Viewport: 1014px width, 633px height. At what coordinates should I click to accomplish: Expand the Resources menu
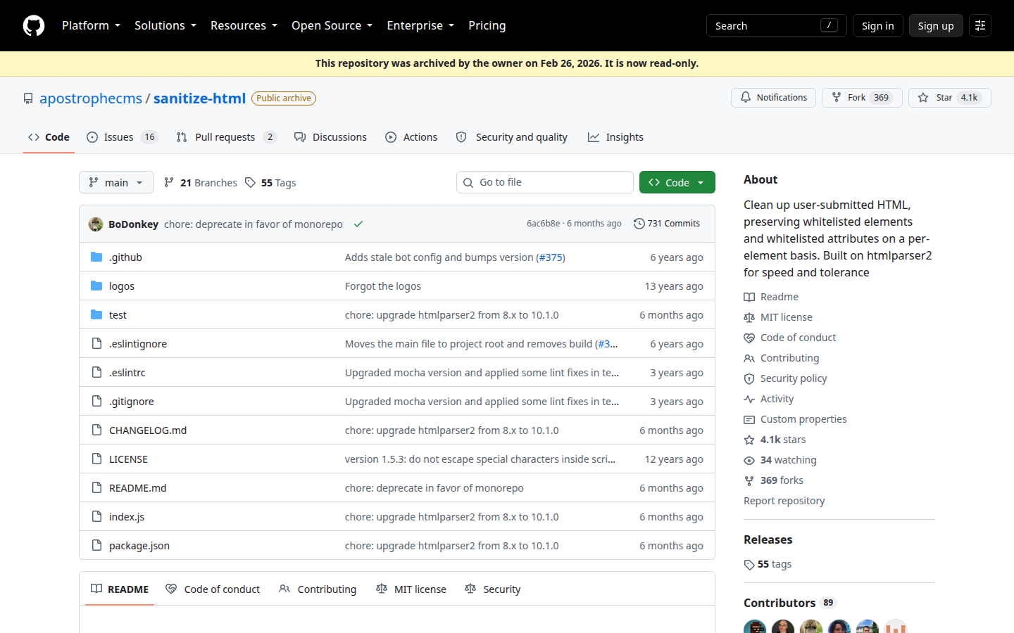(x=244, y=25)
